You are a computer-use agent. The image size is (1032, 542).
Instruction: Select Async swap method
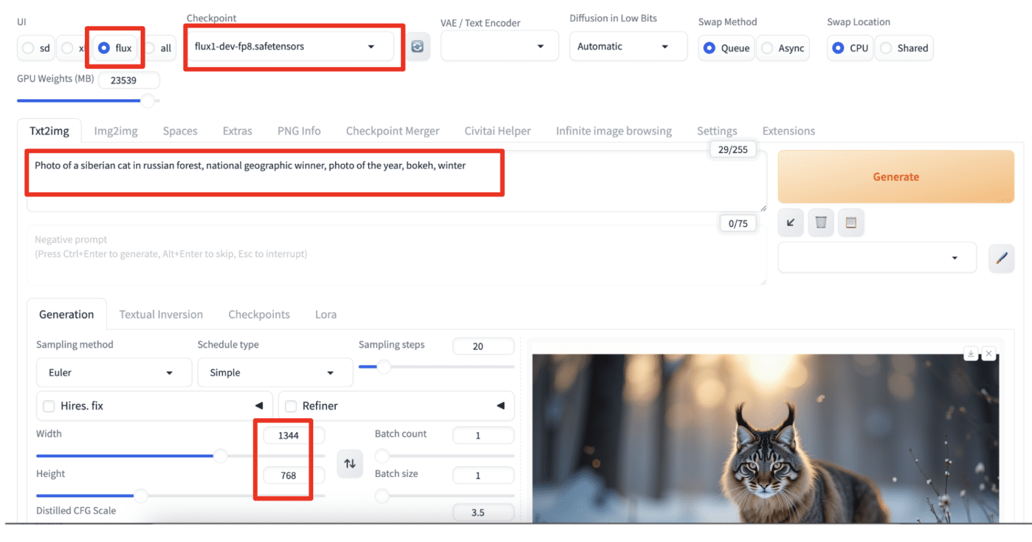(x=767, y=48)
